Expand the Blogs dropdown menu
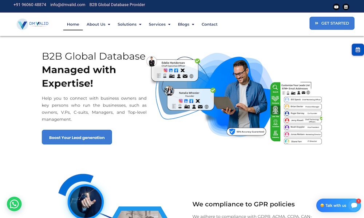 pos(186,24)
